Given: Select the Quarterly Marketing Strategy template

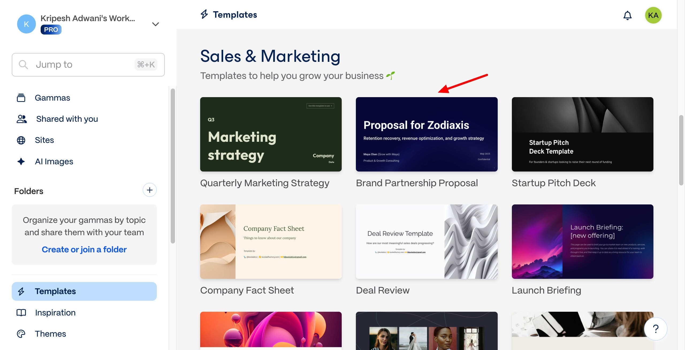Looking at the screenshot, I should (x=271, y=134).
